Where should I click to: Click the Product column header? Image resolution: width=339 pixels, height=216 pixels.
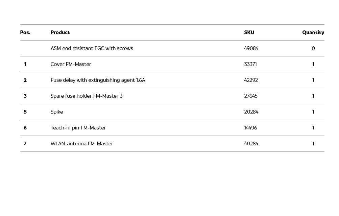click(x=60, y=32)
